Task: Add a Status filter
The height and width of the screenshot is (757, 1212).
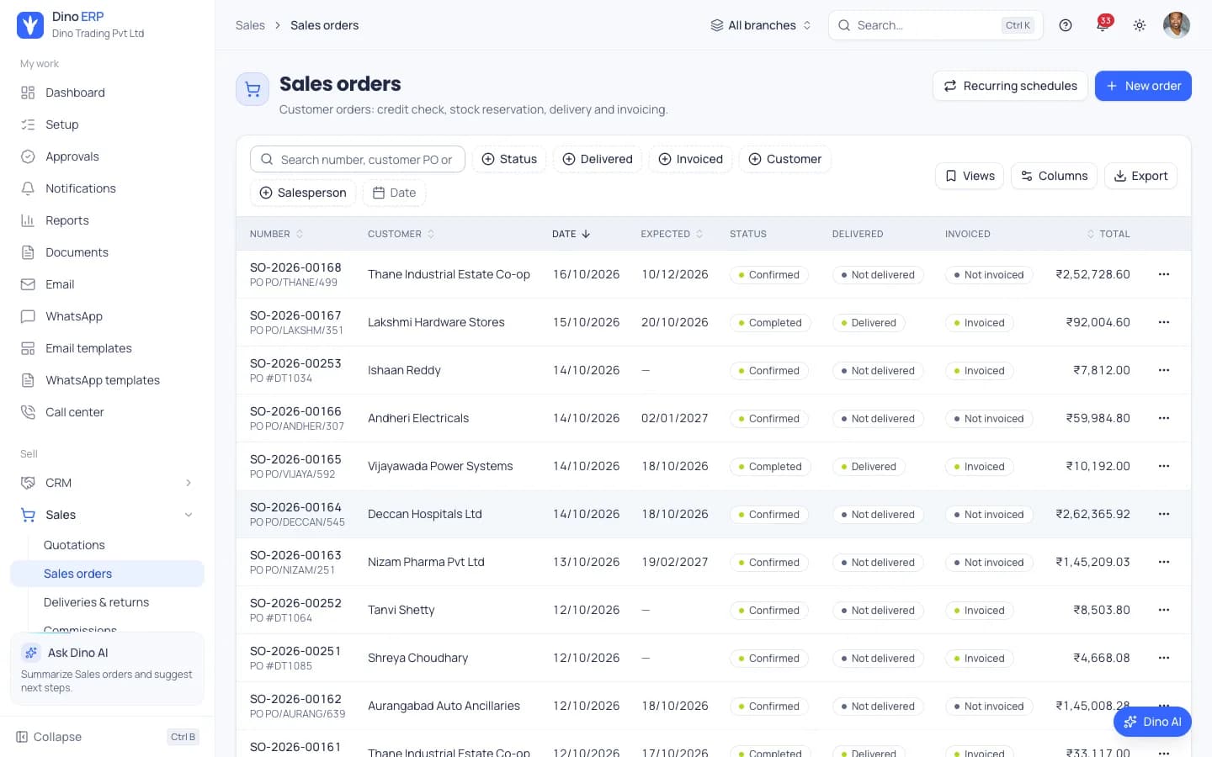Action: point(509,159)
